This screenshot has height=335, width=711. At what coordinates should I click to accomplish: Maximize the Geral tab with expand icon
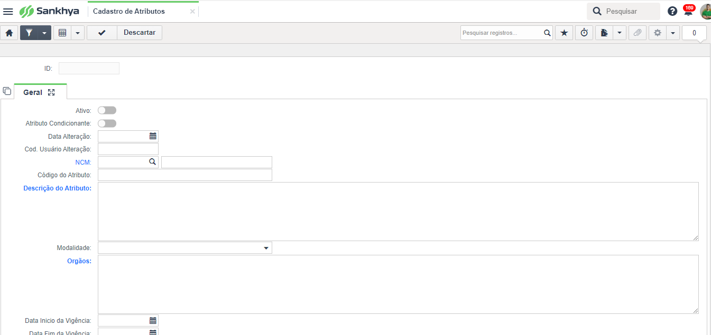[51, 92]
